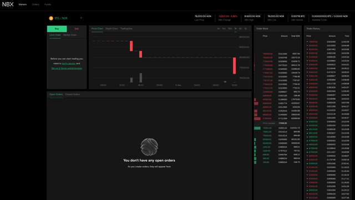
Task: Click trade history row at 12:00:30
Action: click(328, 91)
